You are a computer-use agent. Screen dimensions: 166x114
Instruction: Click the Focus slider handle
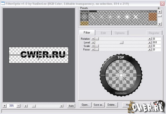(x=97, y=49)
